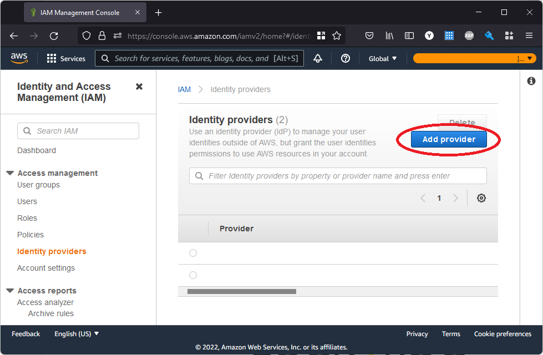
Task: Open Account settings in the sidebar
Action: coord(46,268)
